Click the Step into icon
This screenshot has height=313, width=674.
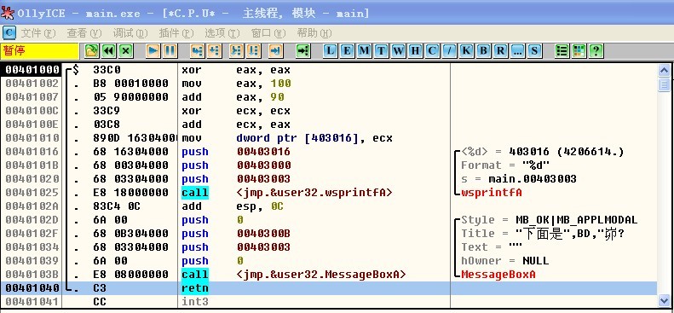(197, 51)
